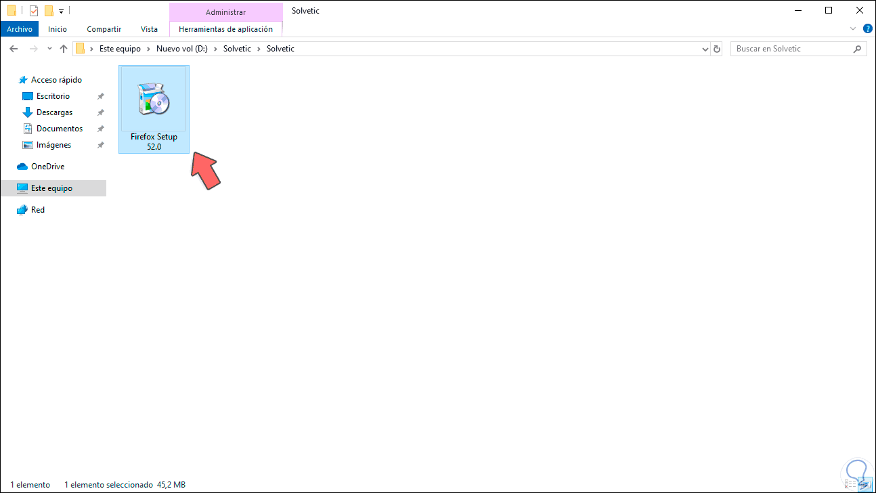The image size is (876, 493).
Task: Click Este equipo in the address breadcrumb
Action: click(120, 49)
